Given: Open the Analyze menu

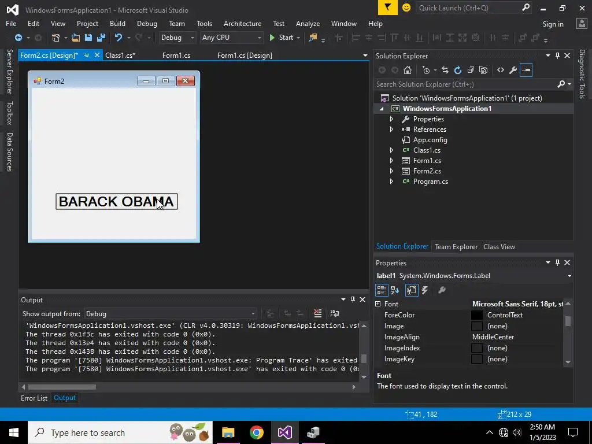Looking at the screenshot, I should (x=308, y=23).
